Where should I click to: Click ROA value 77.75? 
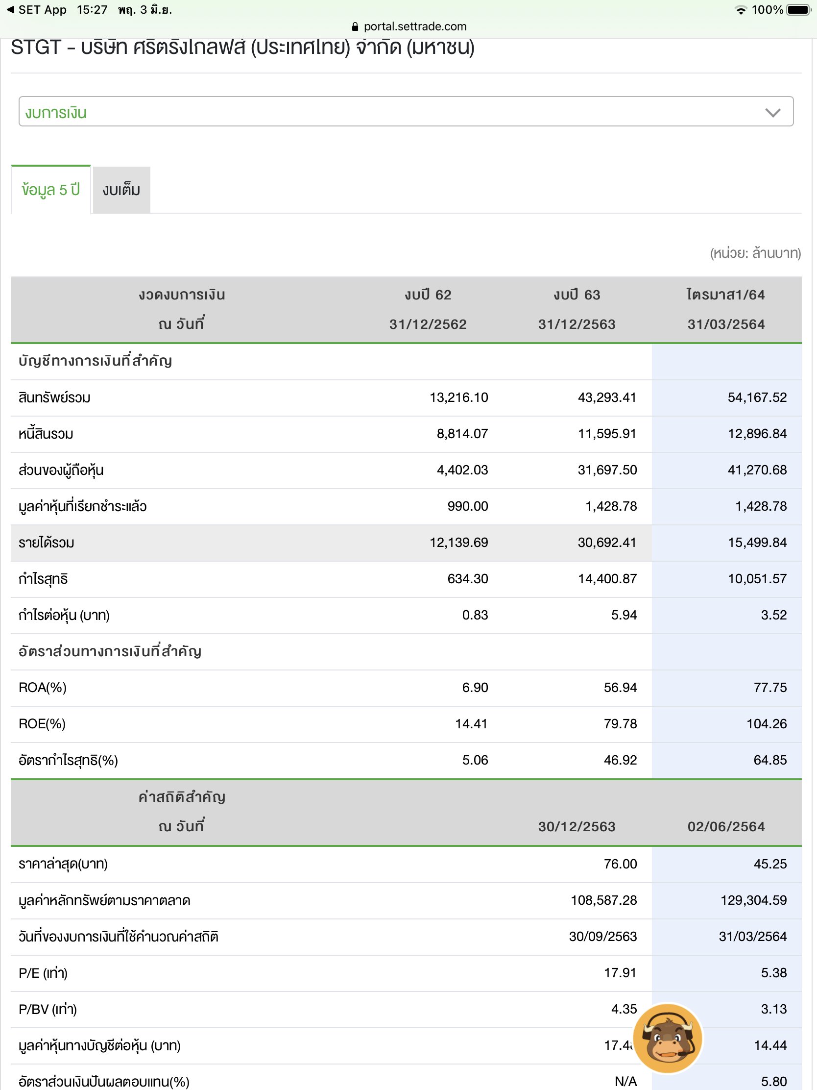pos(770,688)
